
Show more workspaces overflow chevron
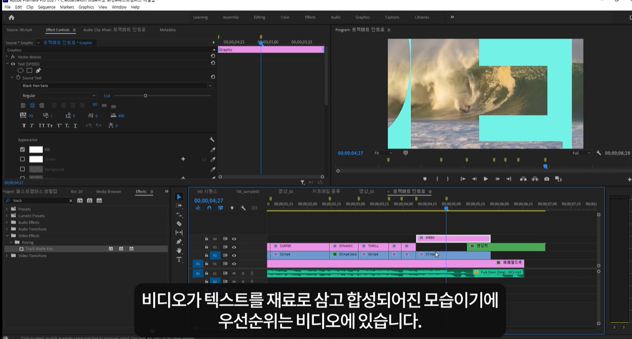(x=452, y=17)
